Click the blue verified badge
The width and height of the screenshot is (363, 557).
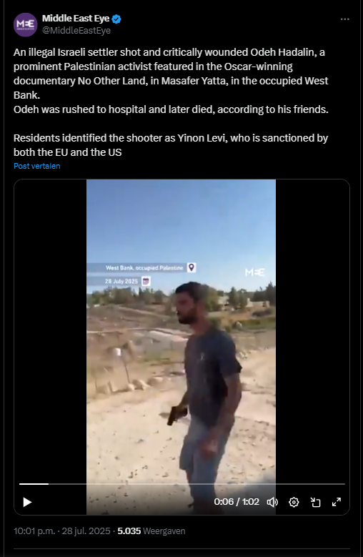click(x=116, y=19)
